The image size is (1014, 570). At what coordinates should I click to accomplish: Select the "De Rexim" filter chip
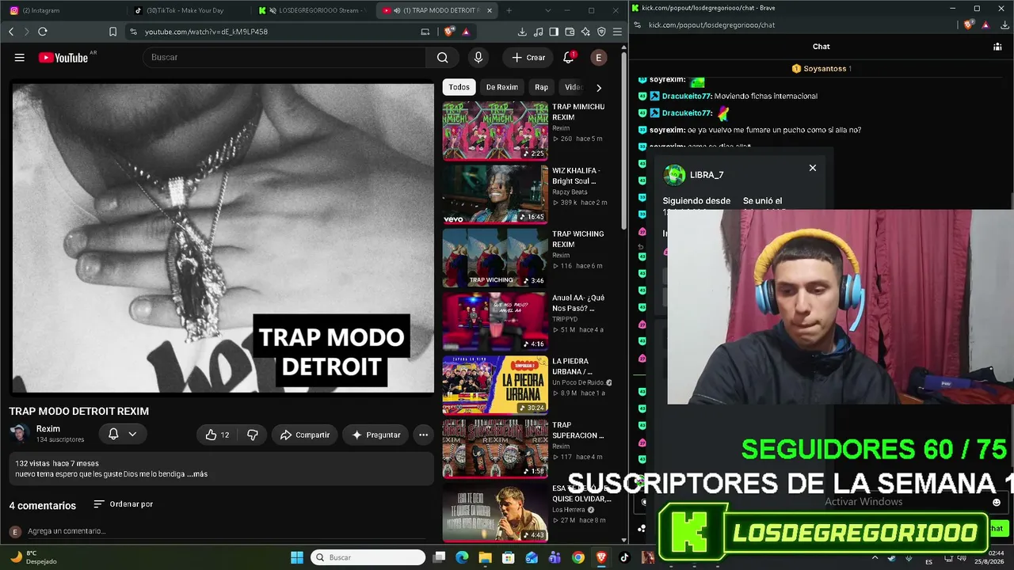click(x=501, y=87)
